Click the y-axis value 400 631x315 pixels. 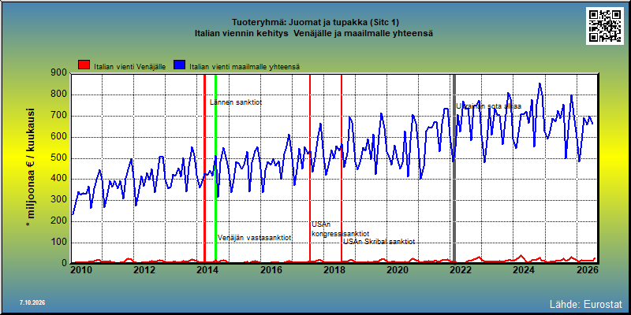click(59, 180)
